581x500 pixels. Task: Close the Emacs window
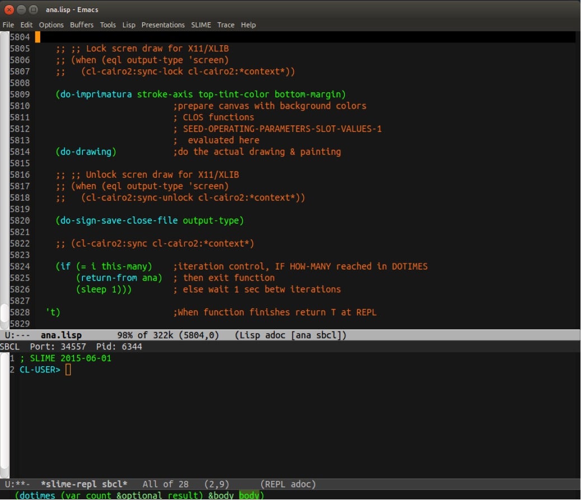point(10,10)
